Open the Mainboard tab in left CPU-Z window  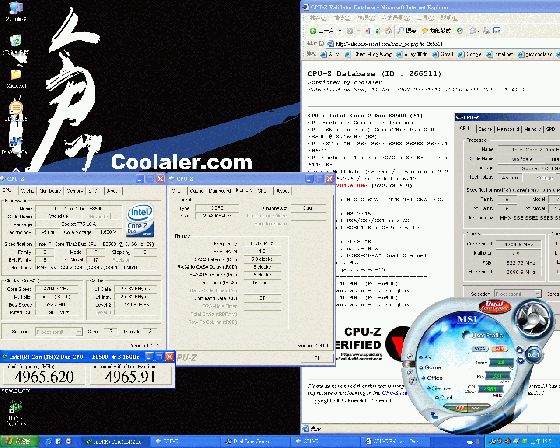tap(50, 191)
